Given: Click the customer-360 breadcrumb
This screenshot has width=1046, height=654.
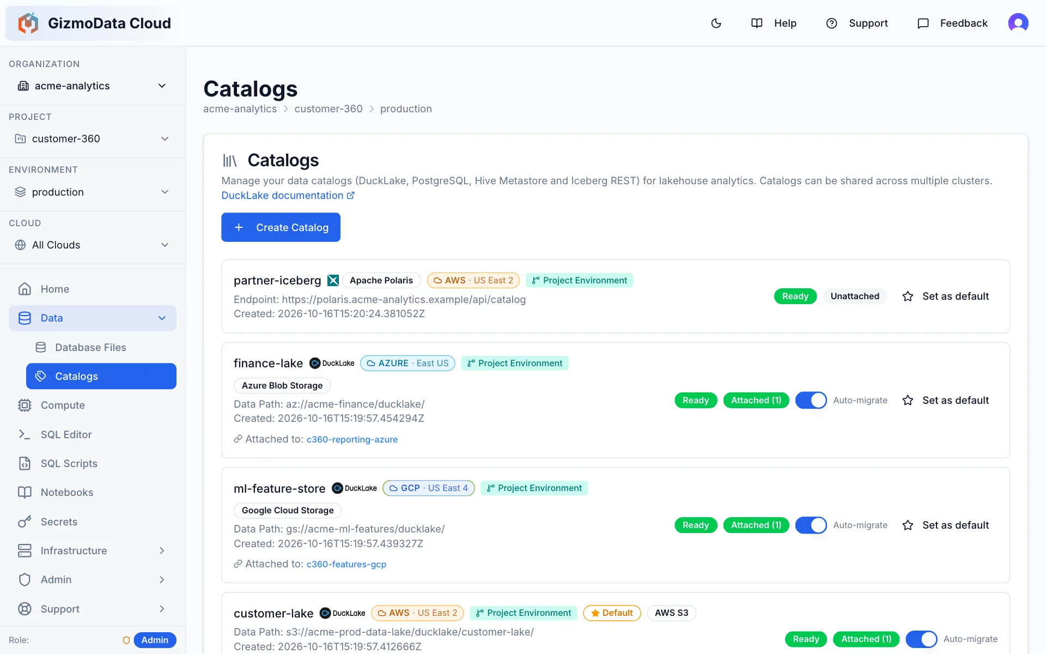Looking at the screenshot, I should tap(329, 108).
